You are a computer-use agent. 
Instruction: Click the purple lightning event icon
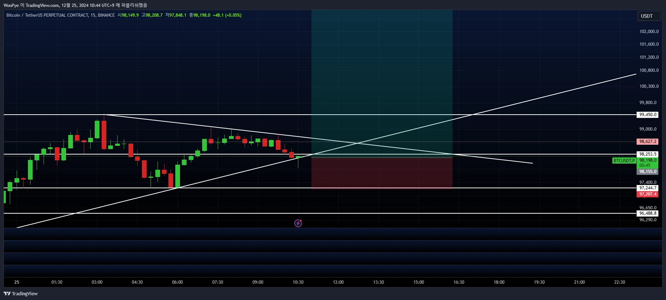pos(298,223)
